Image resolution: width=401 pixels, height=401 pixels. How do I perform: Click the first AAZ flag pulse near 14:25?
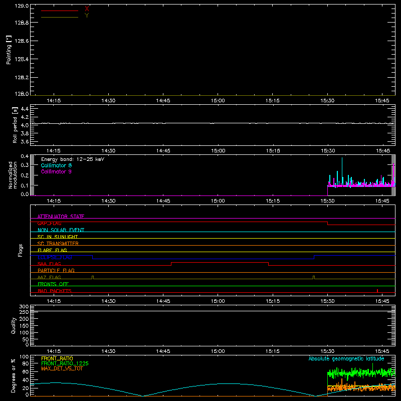click(x=93, y=277)
